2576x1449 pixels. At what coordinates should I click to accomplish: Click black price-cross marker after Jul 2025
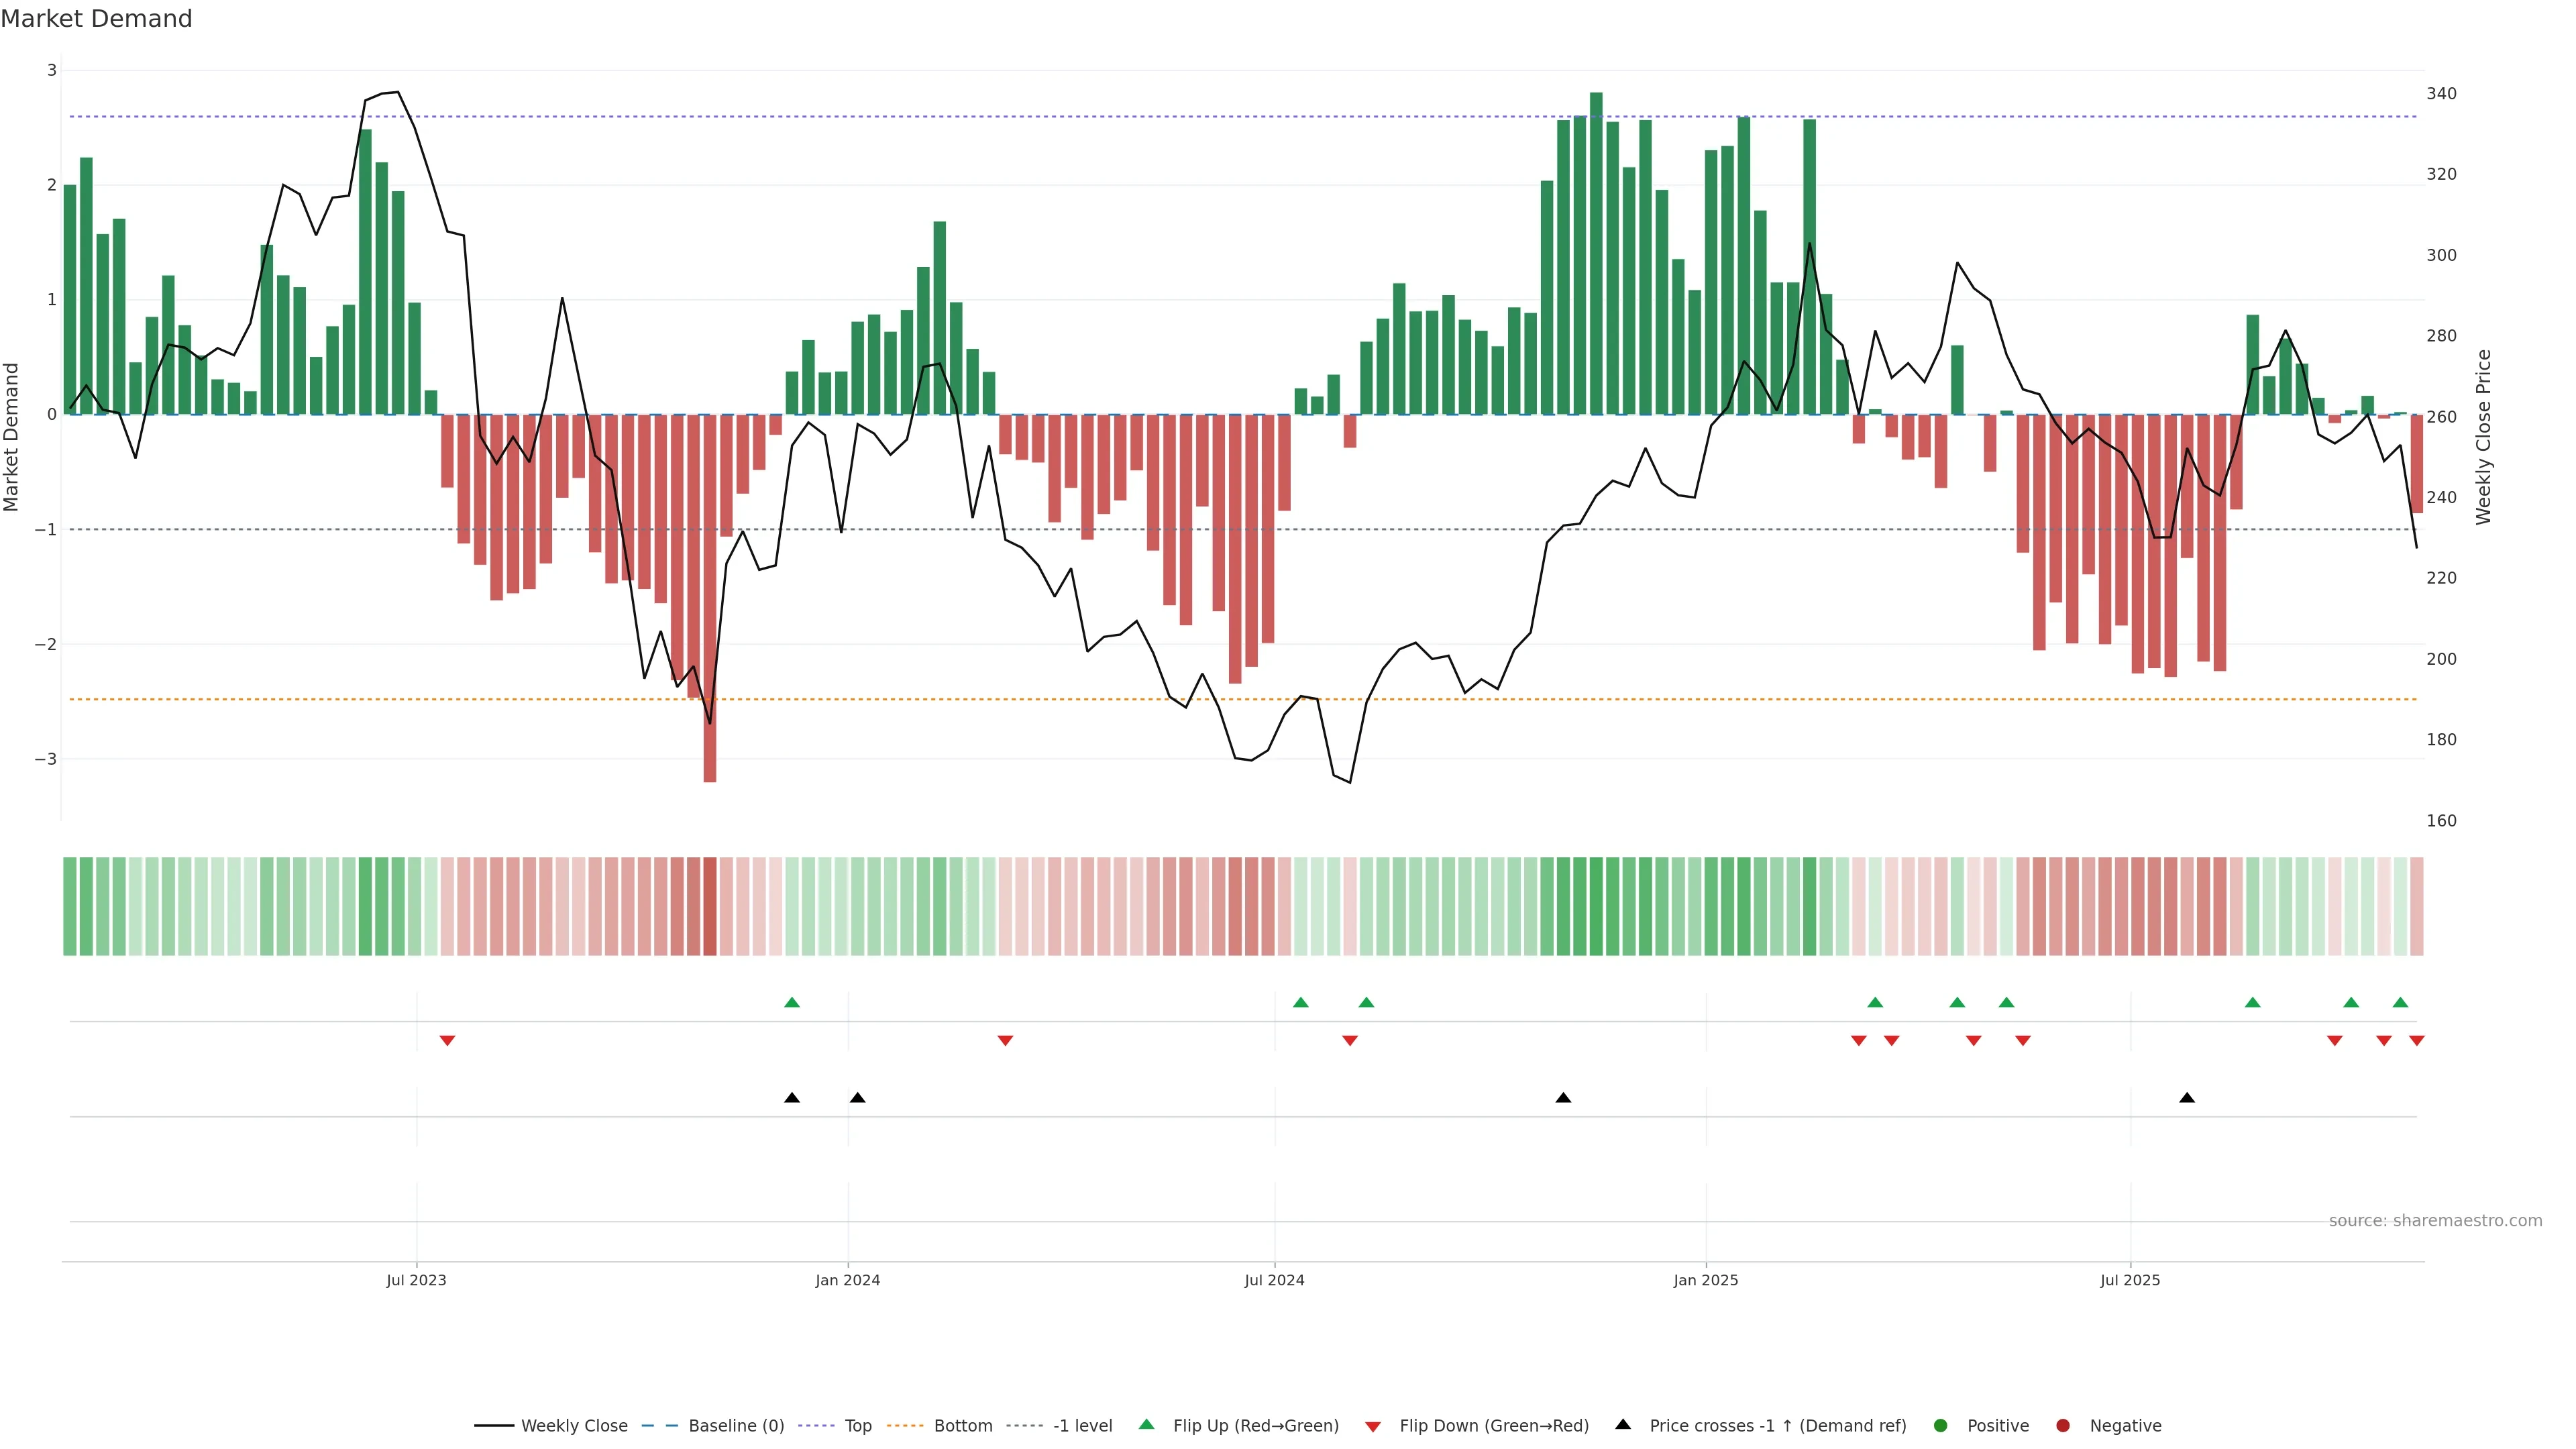pos(2187,1098)
